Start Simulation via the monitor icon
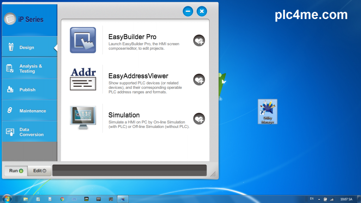Image resolution: width=361 pixels, height=203 pixels. tap(83, 118)
